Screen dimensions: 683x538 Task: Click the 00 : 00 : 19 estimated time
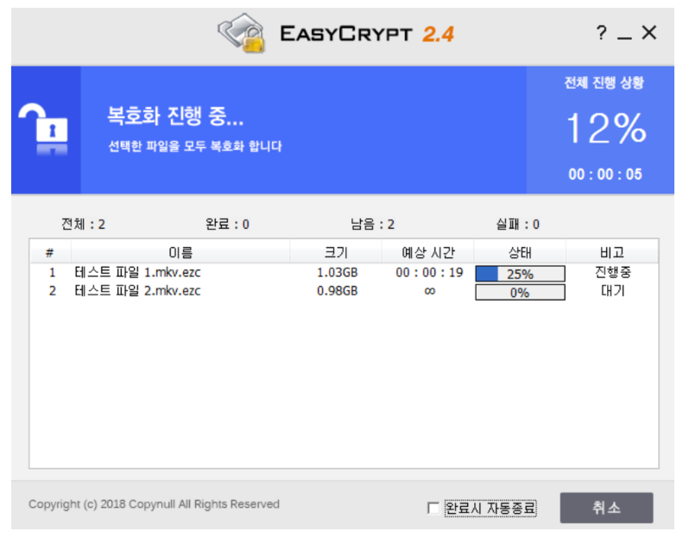tap(429, 273)
